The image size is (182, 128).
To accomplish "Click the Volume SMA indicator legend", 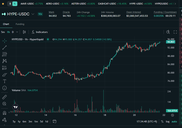I will pyautogui.click(x=25, y=90).
